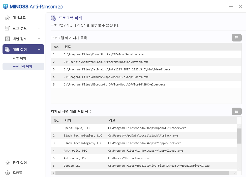Viewport: 247px width, 178px height.
Task: Select the CSFalconService.exe path row
Action: [x=146, y=55]
